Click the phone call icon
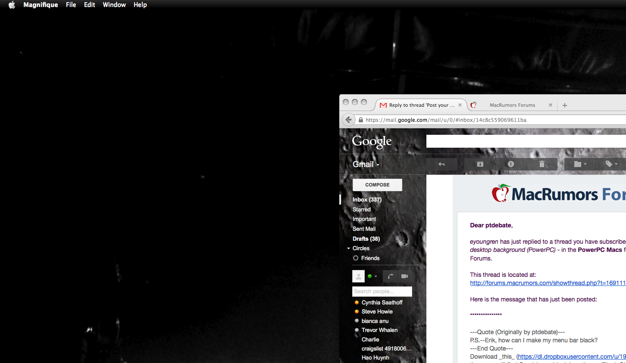 click(390, 276)
